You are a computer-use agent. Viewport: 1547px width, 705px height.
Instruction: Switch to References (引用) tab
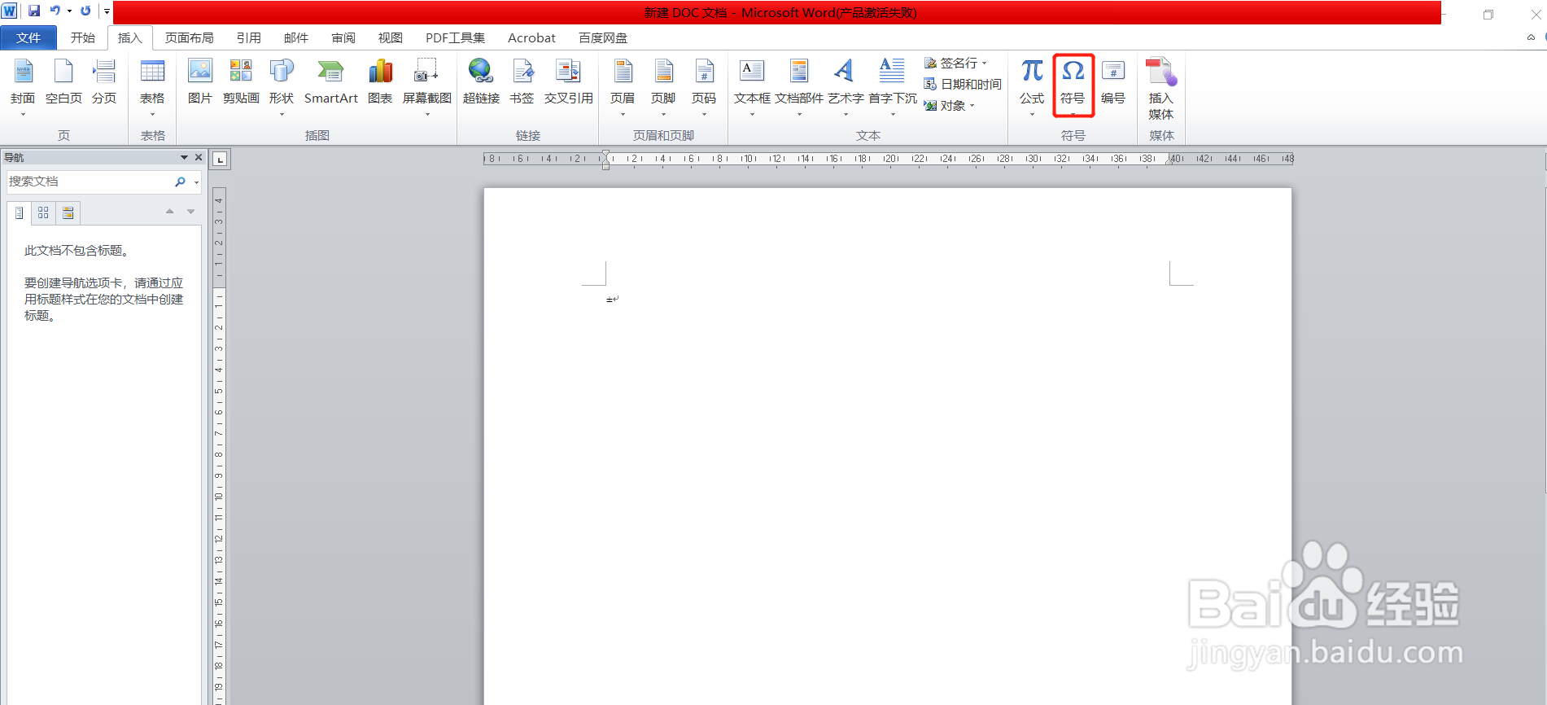(248, 37)
